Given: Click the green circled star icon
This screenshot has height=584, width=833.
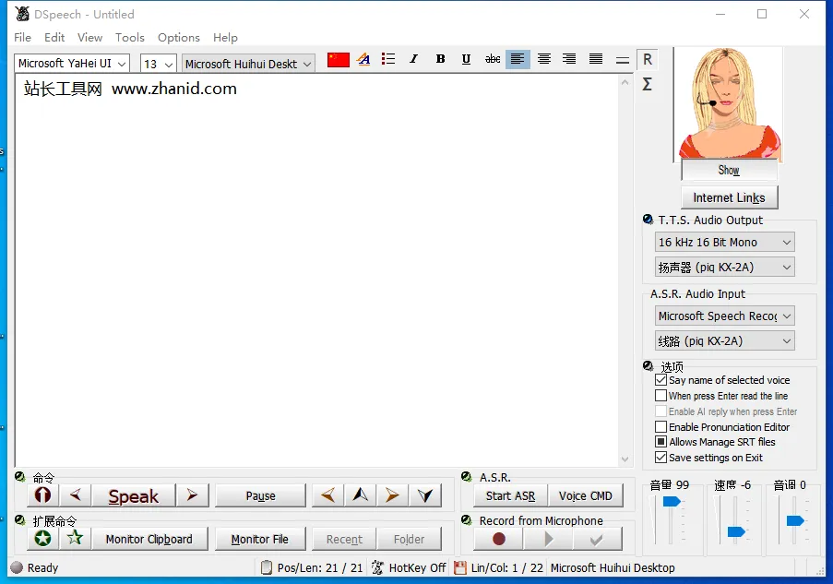Looking at the screenshot, I should pos(42,538).
